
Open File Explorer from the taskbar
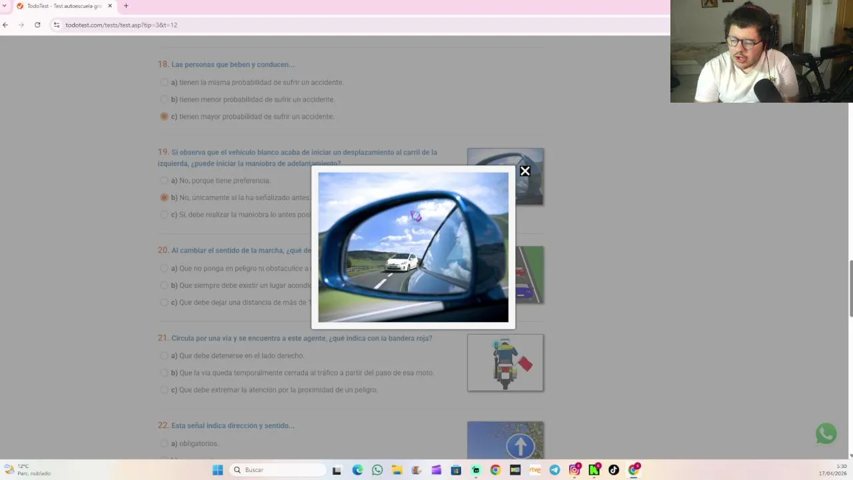397,470
